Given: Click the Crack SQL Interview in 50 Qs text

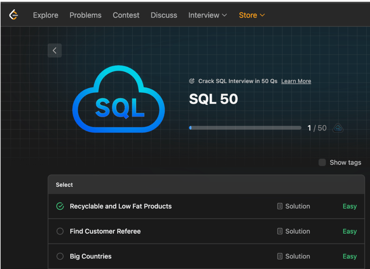Looking at the screenshot, I should pos(238,81).
